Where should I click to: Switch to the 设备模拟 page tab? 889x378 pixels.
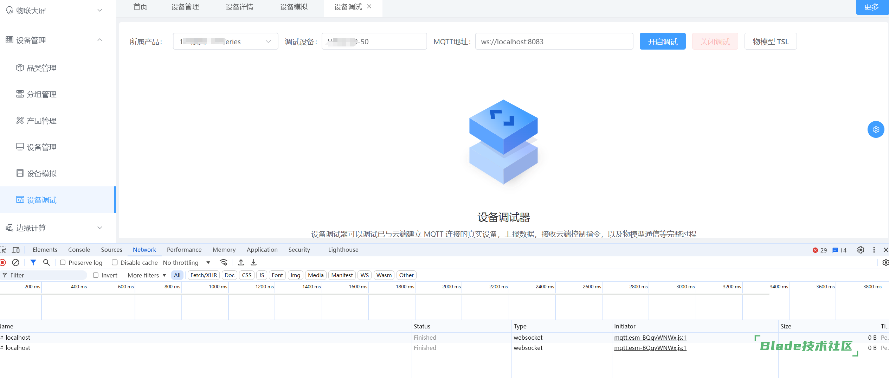point(294,7)
